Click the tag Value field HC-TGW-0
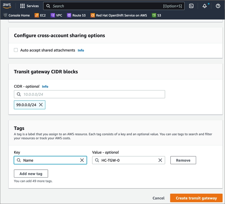This screenshot has width=225, height=204. 129,160
